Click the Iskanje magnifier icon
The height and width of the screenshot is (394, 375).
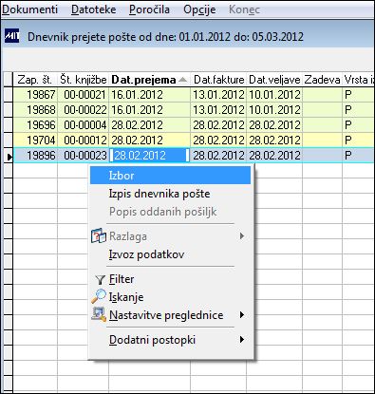click(x=99, y=297)
